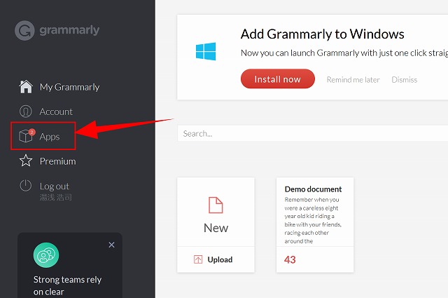The image size is (448, 298).
Task: Dismiss the Add Grammarly to Windows banner
Action: coord(405,79)
